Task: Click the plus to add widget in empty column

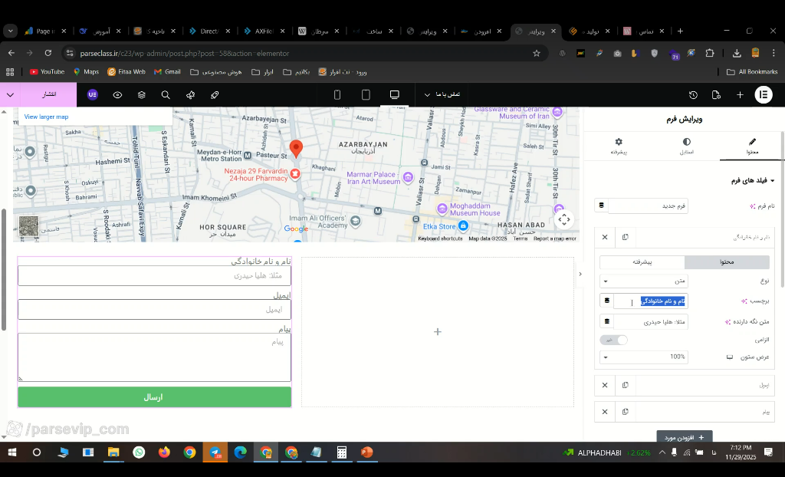Action: [438, 332]
